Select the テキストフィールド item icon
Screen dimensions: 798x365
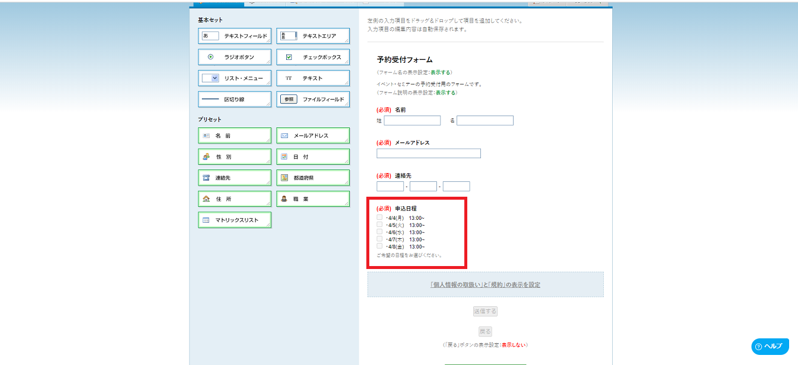(210, 36)
